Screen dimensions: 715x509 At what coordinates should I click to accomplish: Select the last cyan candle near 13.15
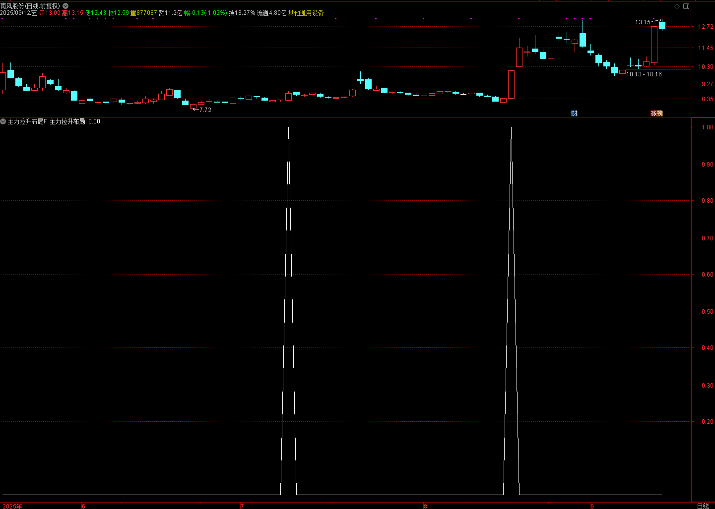click(x=662, y=25)
